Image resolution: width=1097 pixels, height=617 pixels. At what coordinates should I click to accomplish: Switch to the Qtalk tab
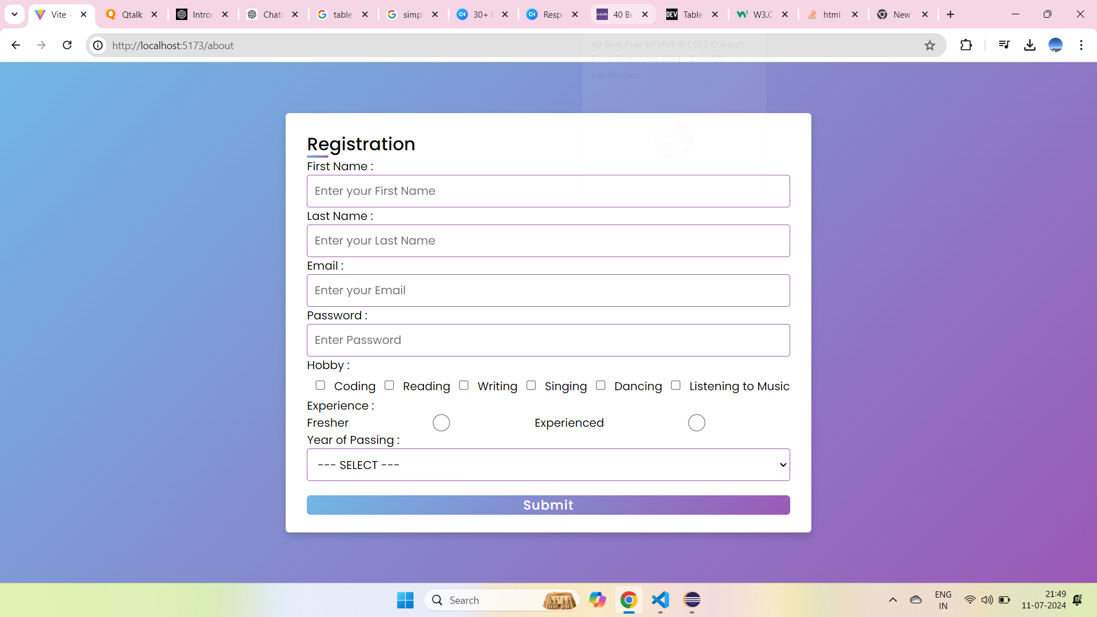point(131,14)
